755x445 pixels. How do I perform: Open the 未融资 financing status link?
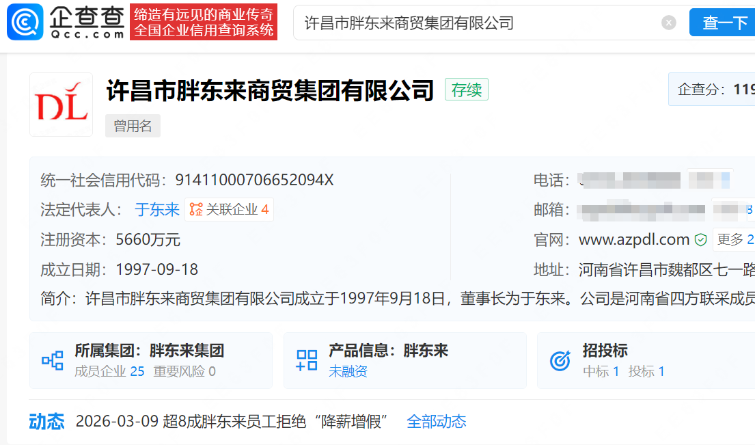click(x=348, y=372)
